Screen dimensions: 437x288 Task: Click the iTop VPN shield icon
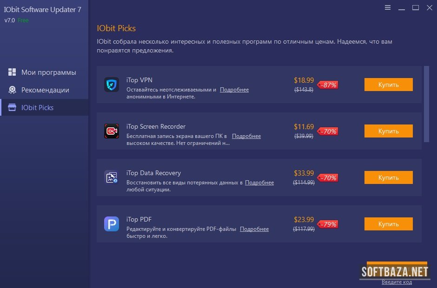click(x=112, y=85)
